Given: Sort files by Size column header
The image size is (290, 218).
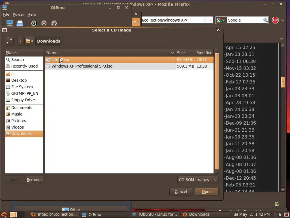Looking at the screenshot, I should [x=185, y=53].
